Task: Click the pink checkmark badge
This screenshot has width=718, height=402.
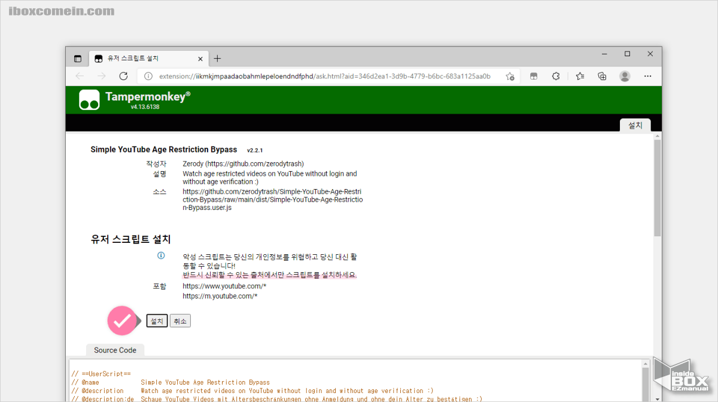Action: click(x=122, y=321)
